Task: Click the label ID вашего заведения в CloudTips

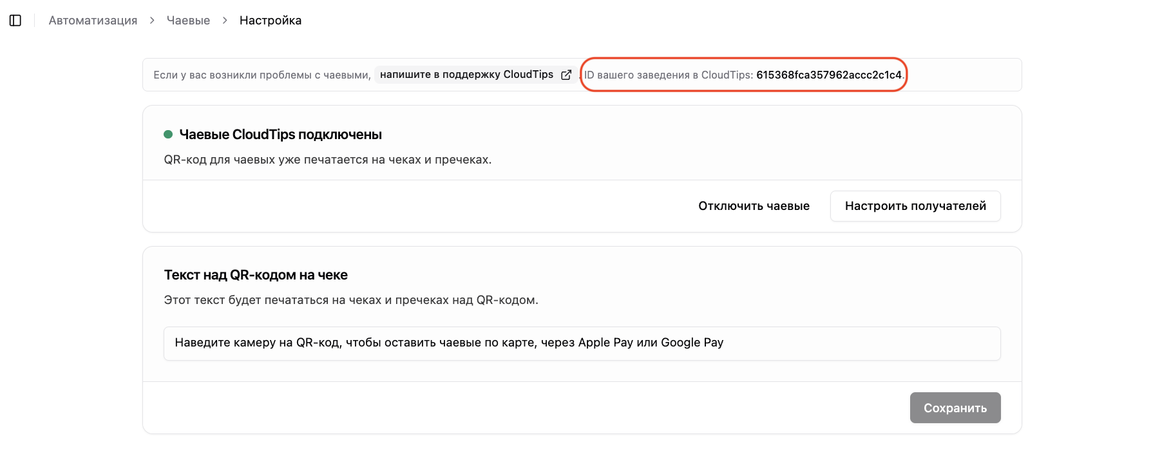Action: pyautogui.click(x=669, y=75)
